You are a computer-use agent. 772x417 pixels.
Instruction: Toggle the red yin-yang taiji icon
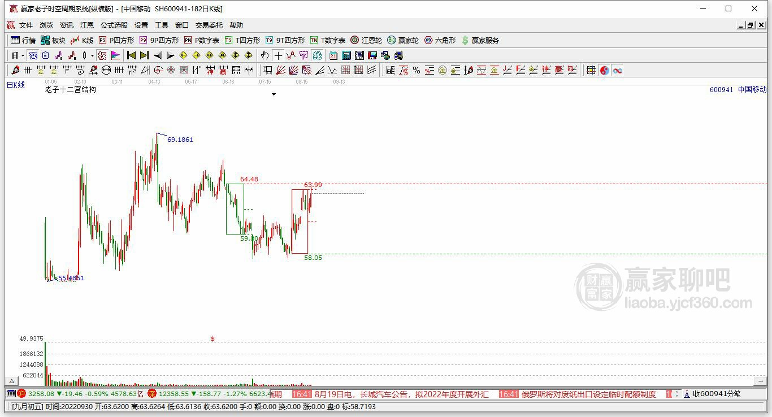pos(605,70)
